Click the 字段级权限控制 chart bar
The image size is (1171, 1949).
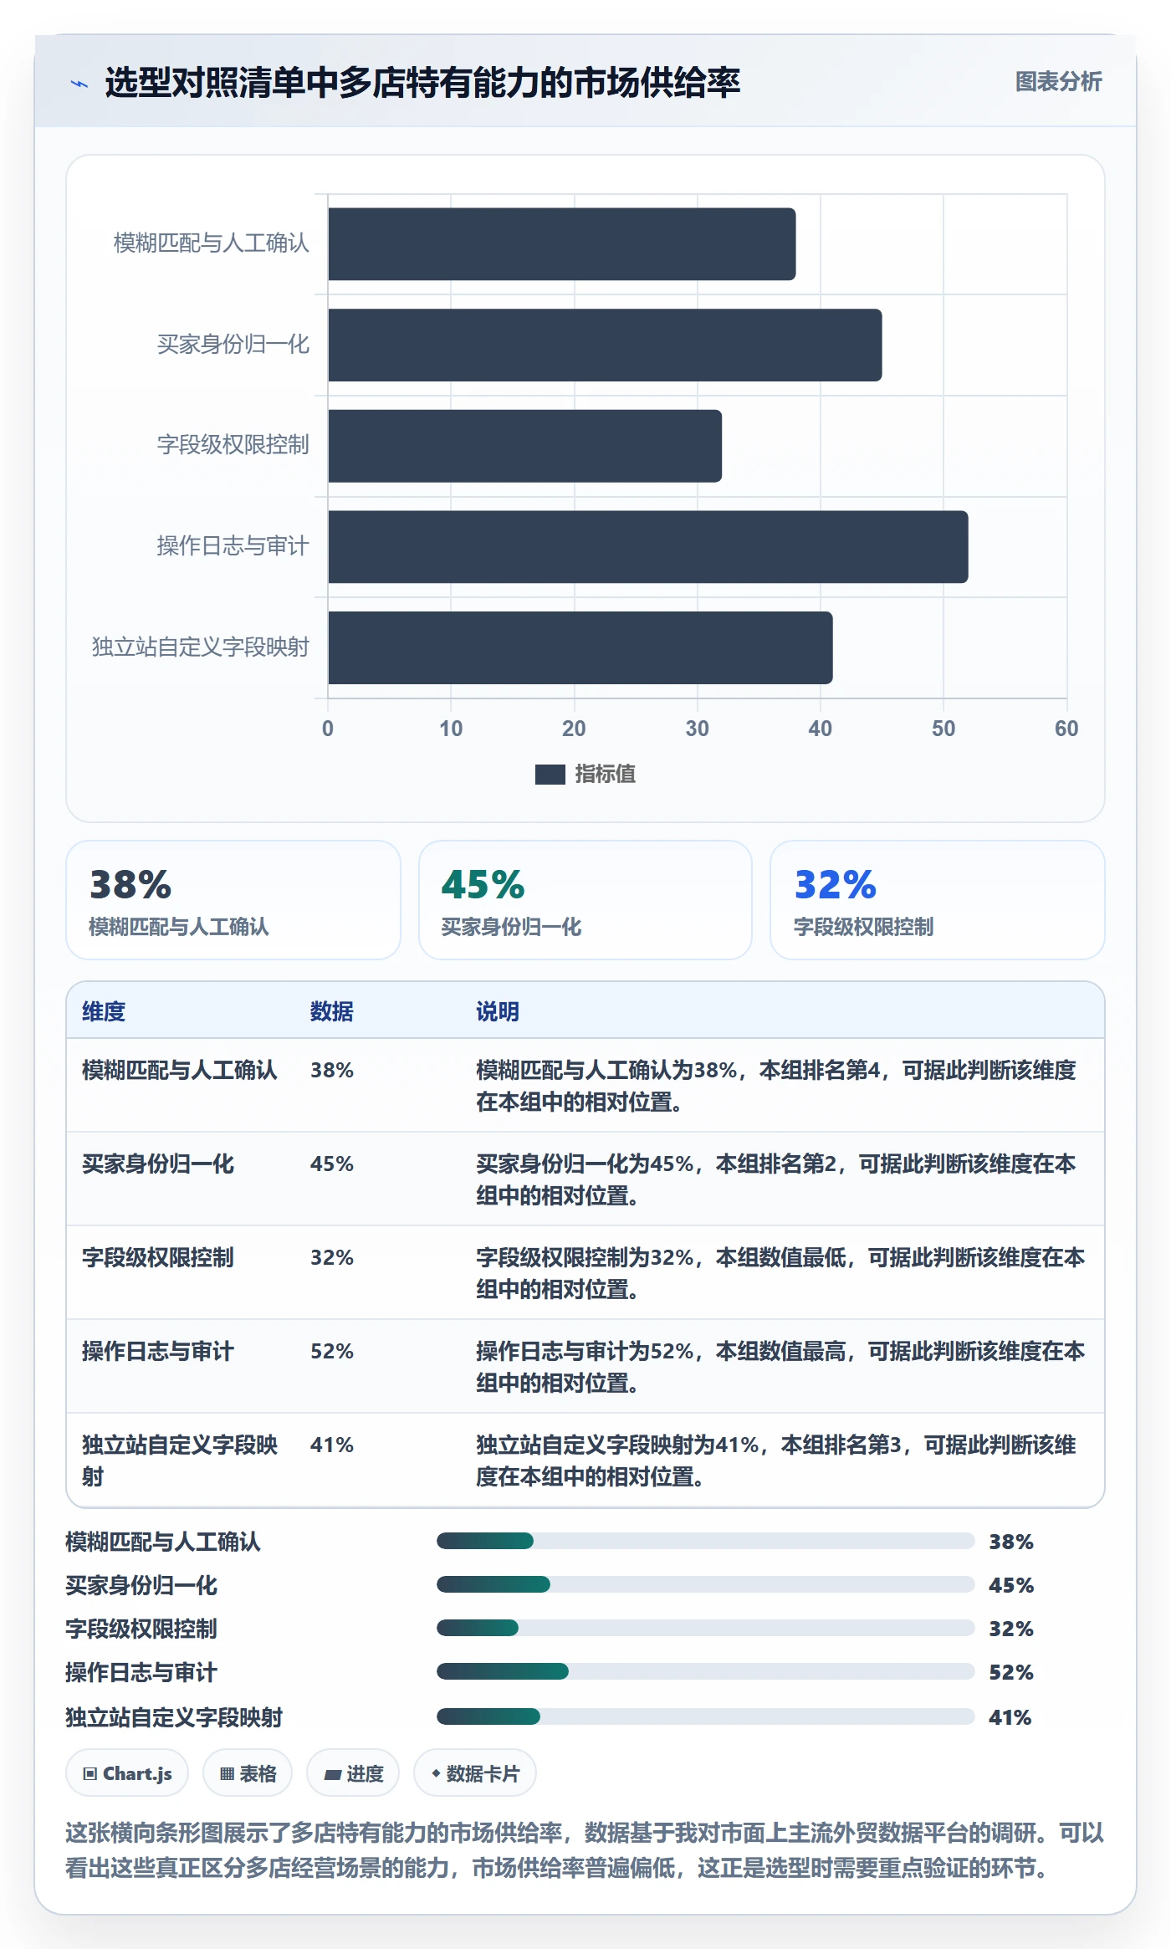[524, 446]
